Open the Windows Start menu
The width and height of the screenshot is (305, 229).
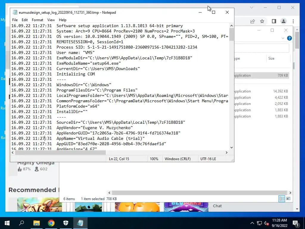pos(7,223)
